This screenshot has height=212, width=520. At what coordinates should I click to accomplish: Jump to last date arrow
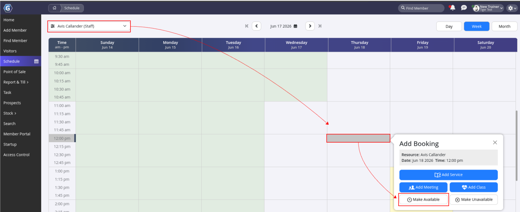pos(320,26)
